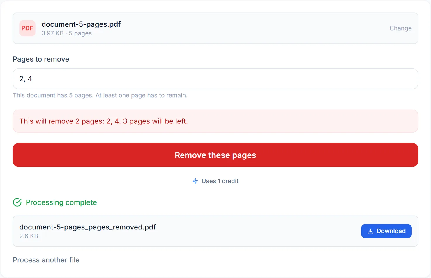Click the Change link for the uploaded file
Image resolution: width=431 pixels, height=278 pixels.
400,28
